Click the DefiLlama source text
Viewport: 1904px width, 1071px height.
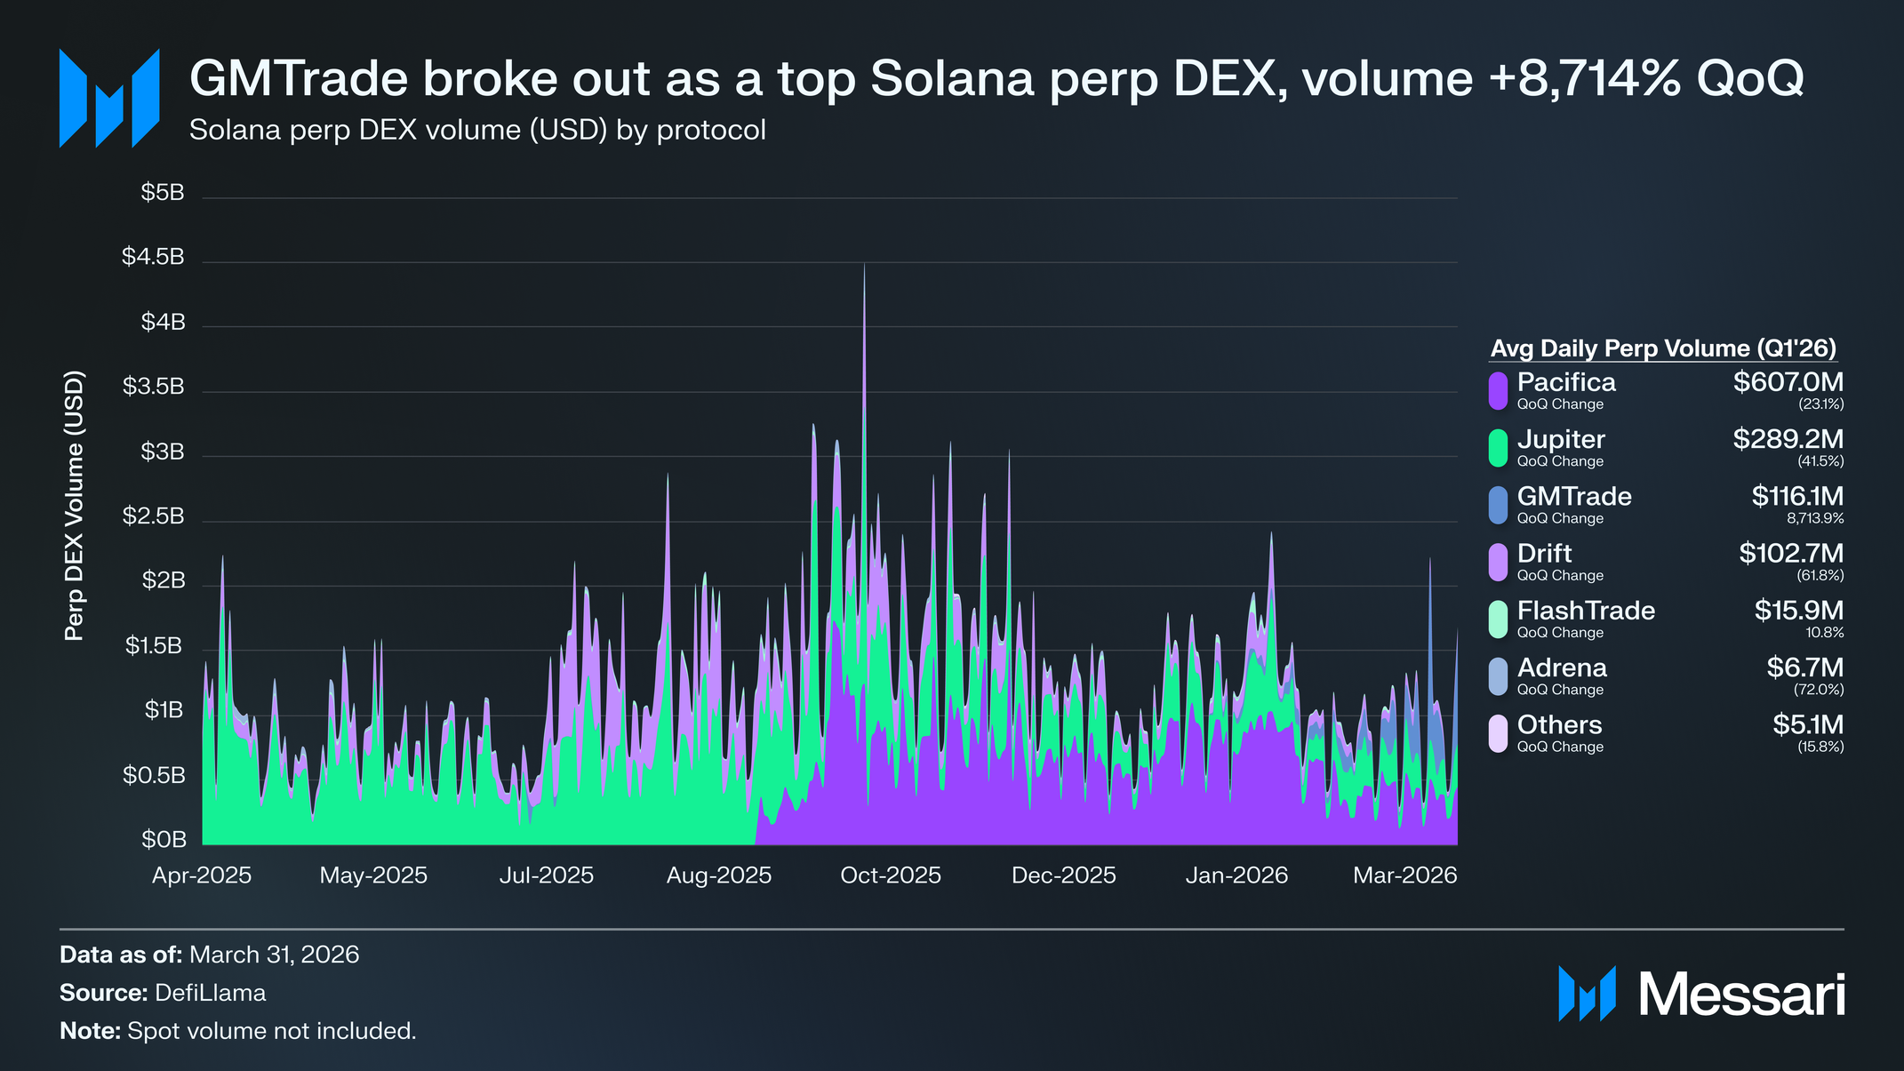(x=210, y=993)
